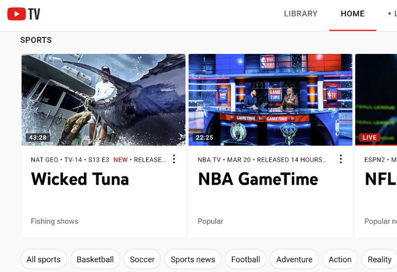This screenshot has width=397, height=272.
Task: Select the Home tab
Action: [353, 14]
